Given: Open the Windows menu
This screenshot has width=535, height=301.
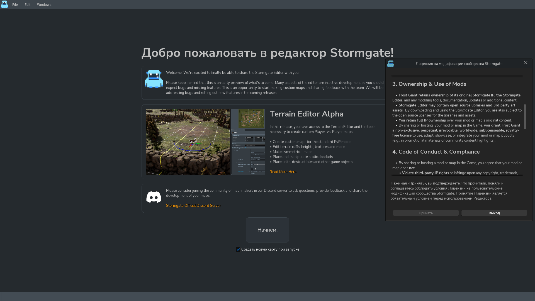Looking at the screenshot, I should [44, 5].
